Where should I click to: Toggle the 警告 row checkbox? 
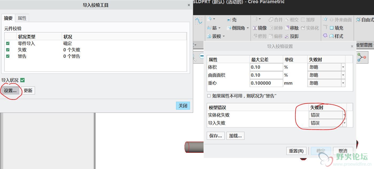[8, 56]
